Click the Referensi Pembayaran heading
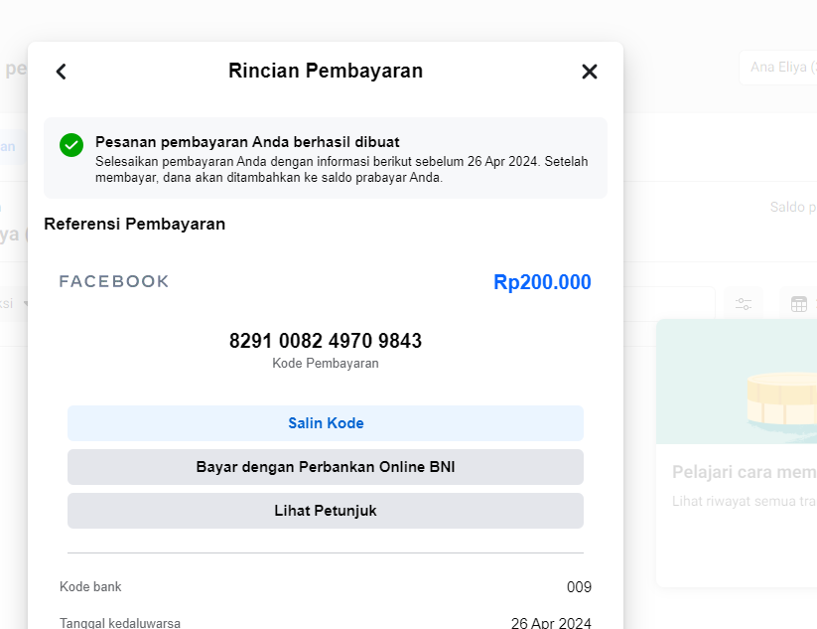The image size is (817, 629). pos(134,224)
